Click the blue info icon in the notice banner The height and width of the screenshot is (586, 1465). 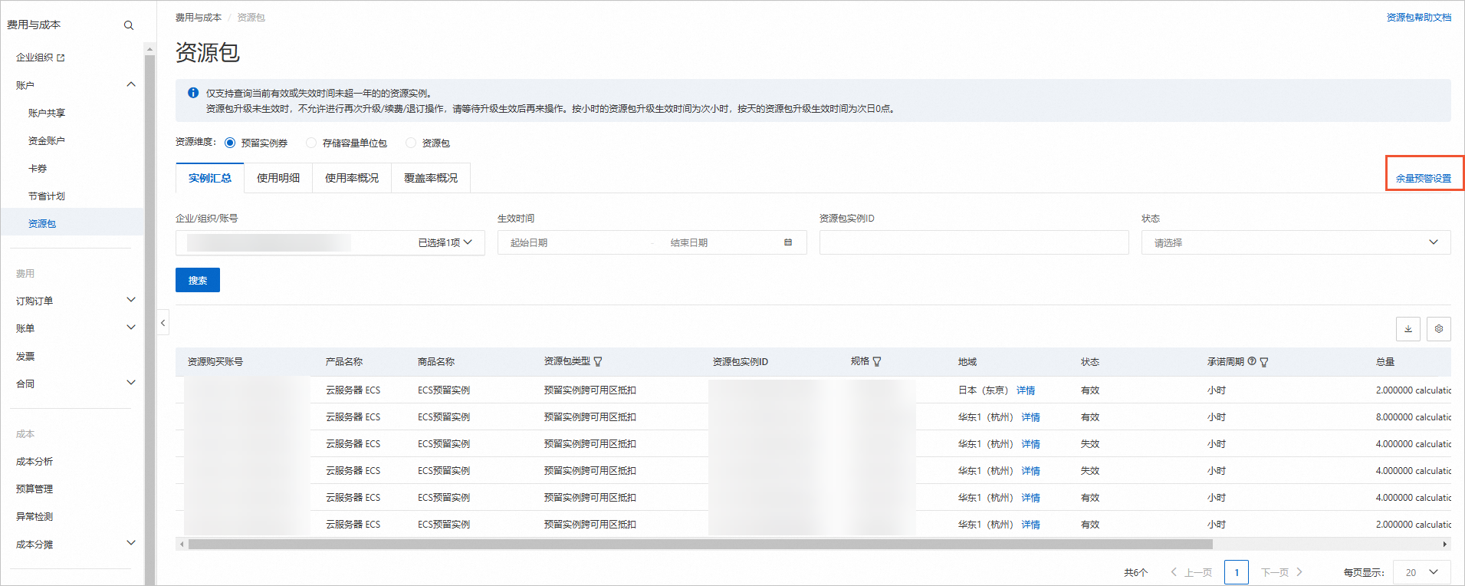coord(193,93)
